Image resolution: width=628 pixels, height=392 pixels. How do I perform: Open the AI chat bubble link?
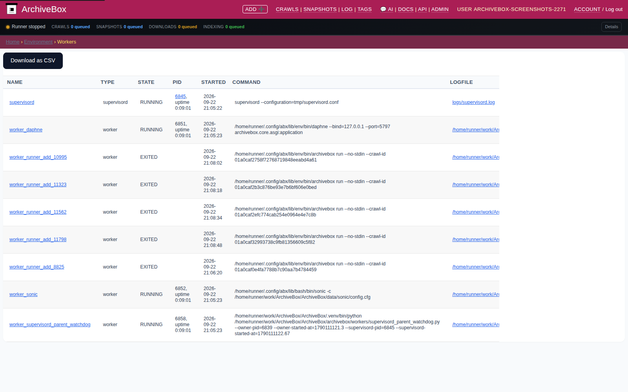pos(387,9)
